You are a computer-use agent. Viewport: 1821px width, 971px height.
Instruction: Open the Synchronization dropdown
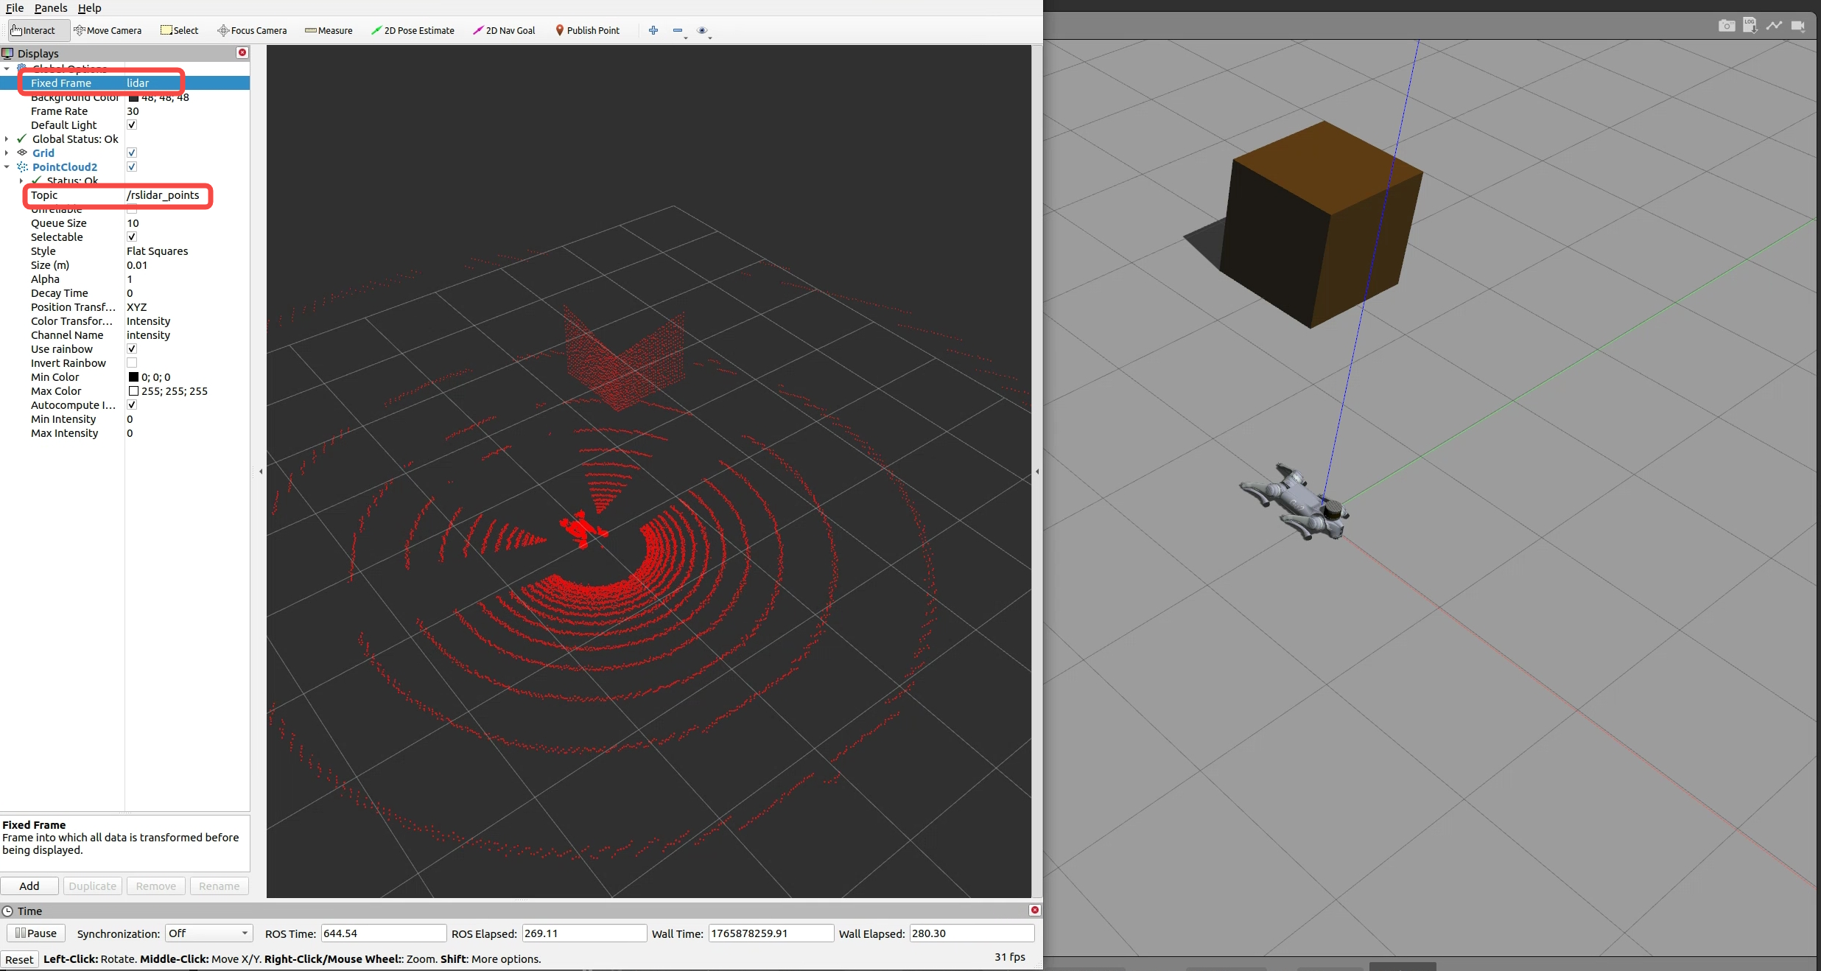pos(208,933)
